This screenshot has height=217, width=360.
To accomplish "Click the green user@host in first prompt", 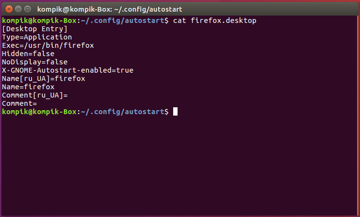I will coord(39,20).
